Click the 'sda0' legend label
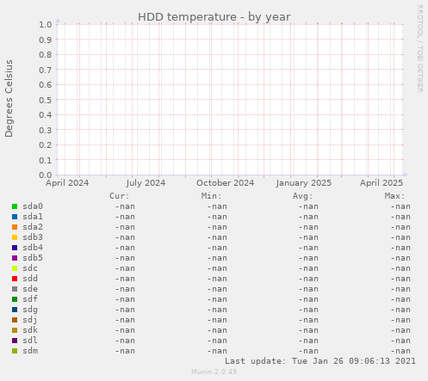This screenshot has width=428, height=381. 33,206
